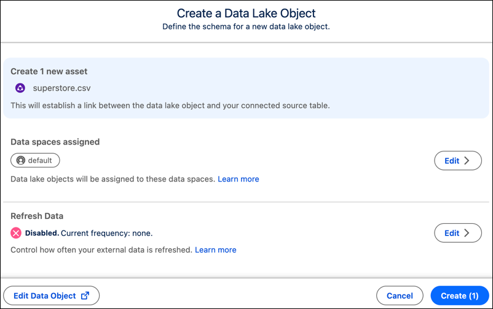
Task: Click the superstore.csv asset name
Action: tap(61, 88)
